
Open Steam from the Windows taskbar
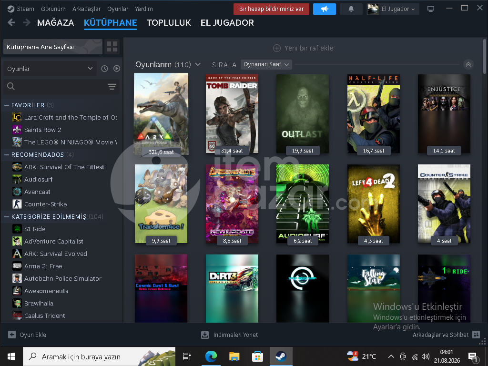pyautogui.click(x=281, y=356)
